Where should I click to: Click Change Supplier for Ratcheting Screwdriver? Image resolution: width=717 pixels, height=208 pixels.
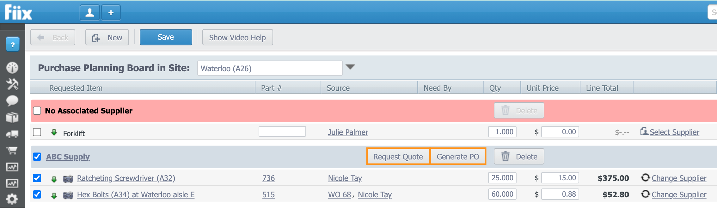(679, 178)
